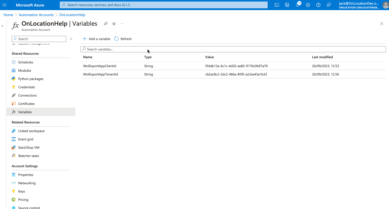The height and width of the screenshot is (209, 389).
Task: Pin OnLocationHelp to dashboard
Action: (106, 24)
